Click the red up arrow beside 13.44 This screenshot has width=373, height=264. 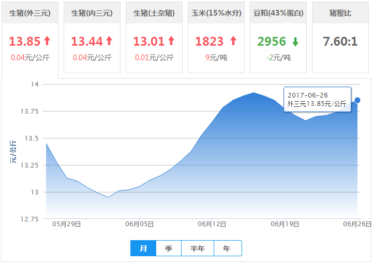109,41
